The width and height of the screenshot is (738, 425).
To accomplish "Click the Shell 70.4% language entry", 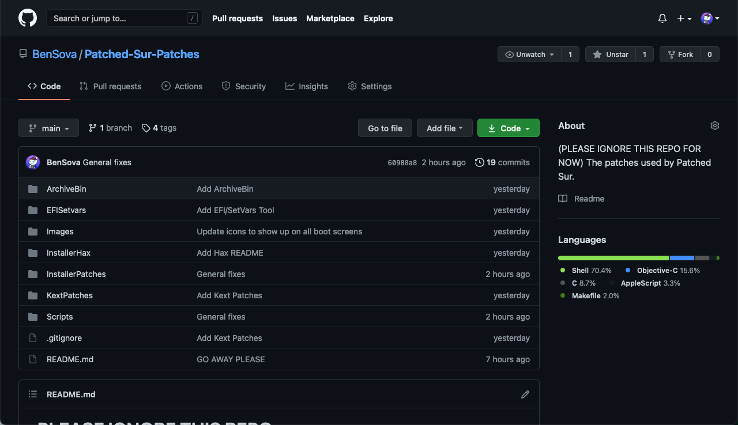I will coord(586,270).
